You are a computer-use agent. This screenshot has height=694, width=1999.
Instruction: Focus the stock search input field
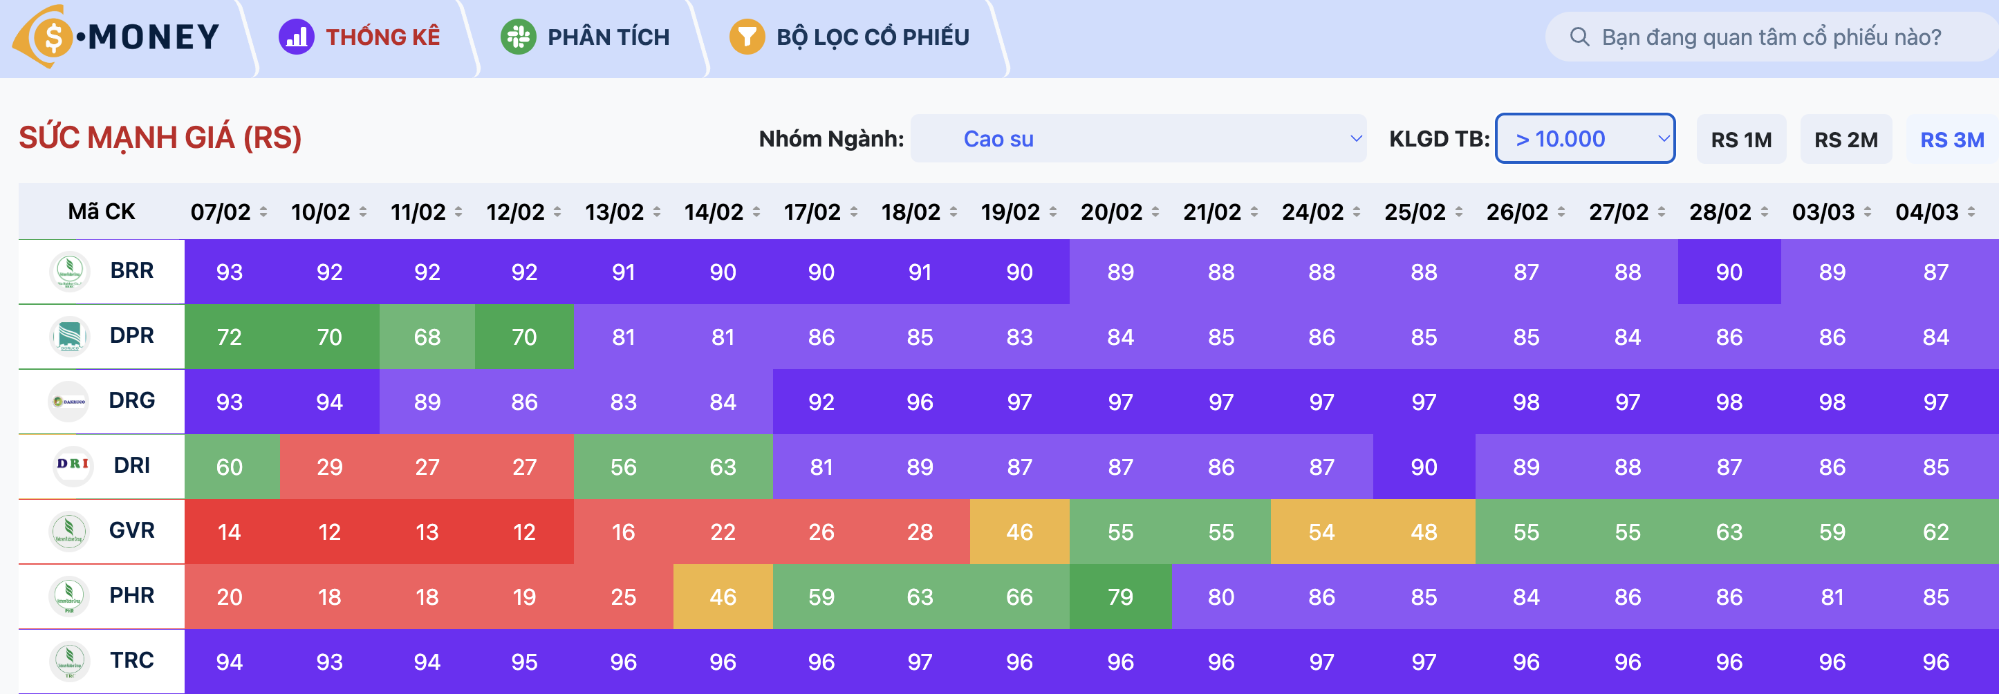[x=1771, y=37]
